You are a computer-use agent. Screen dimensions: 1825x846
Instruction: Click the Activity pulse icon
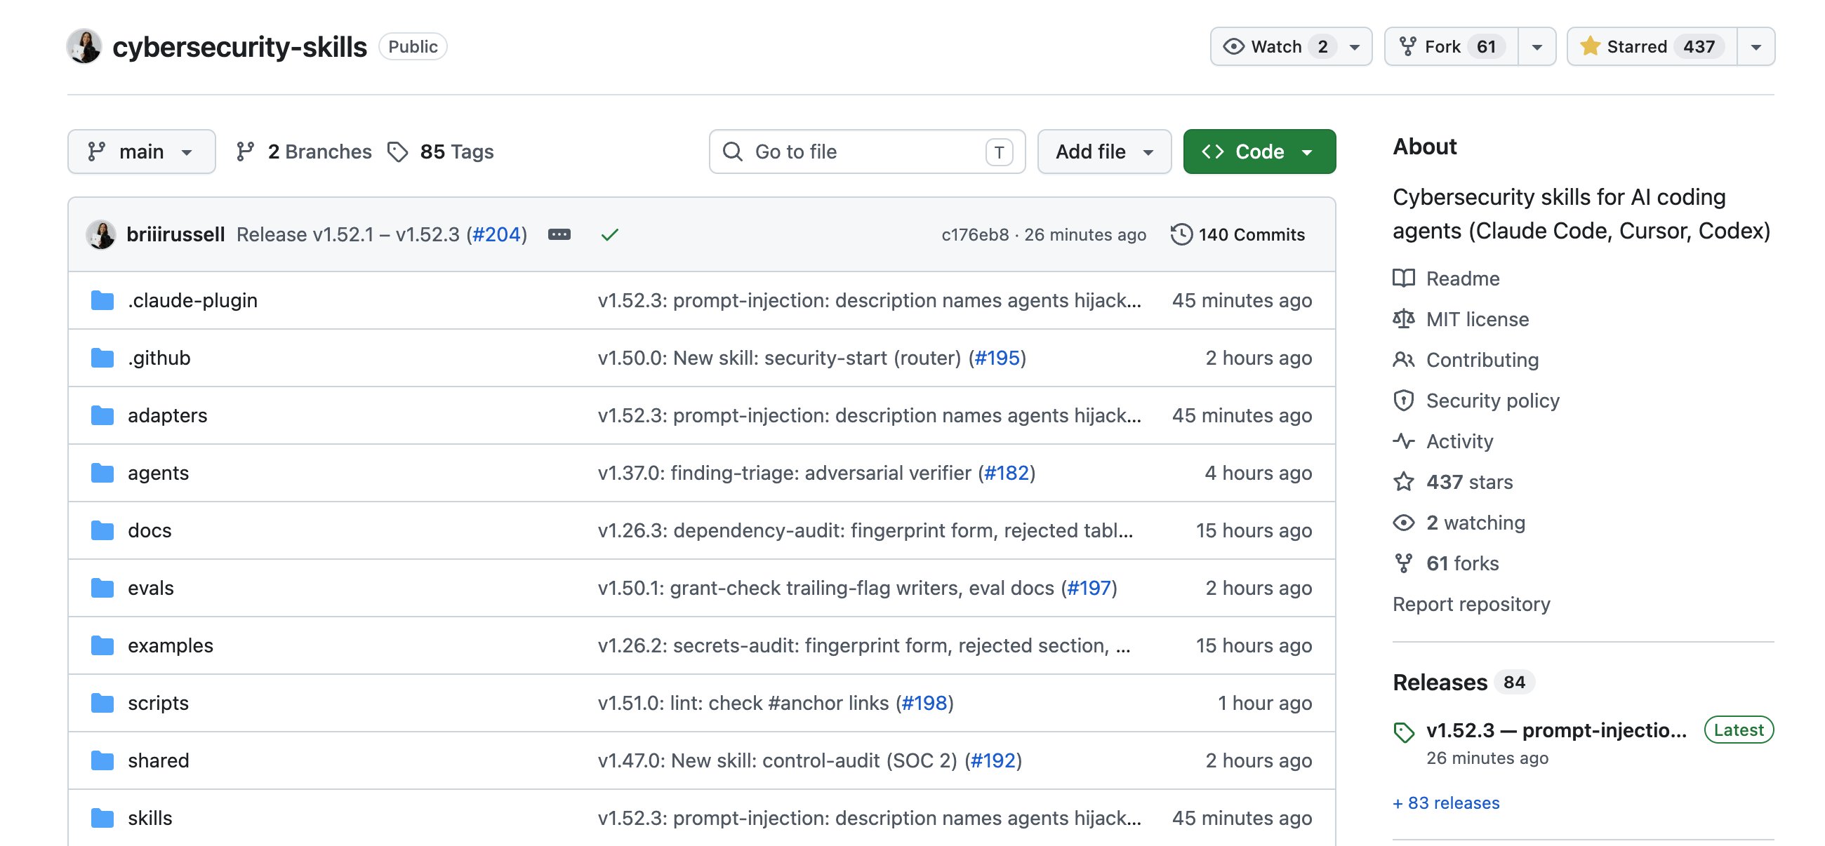point(1403,441)
